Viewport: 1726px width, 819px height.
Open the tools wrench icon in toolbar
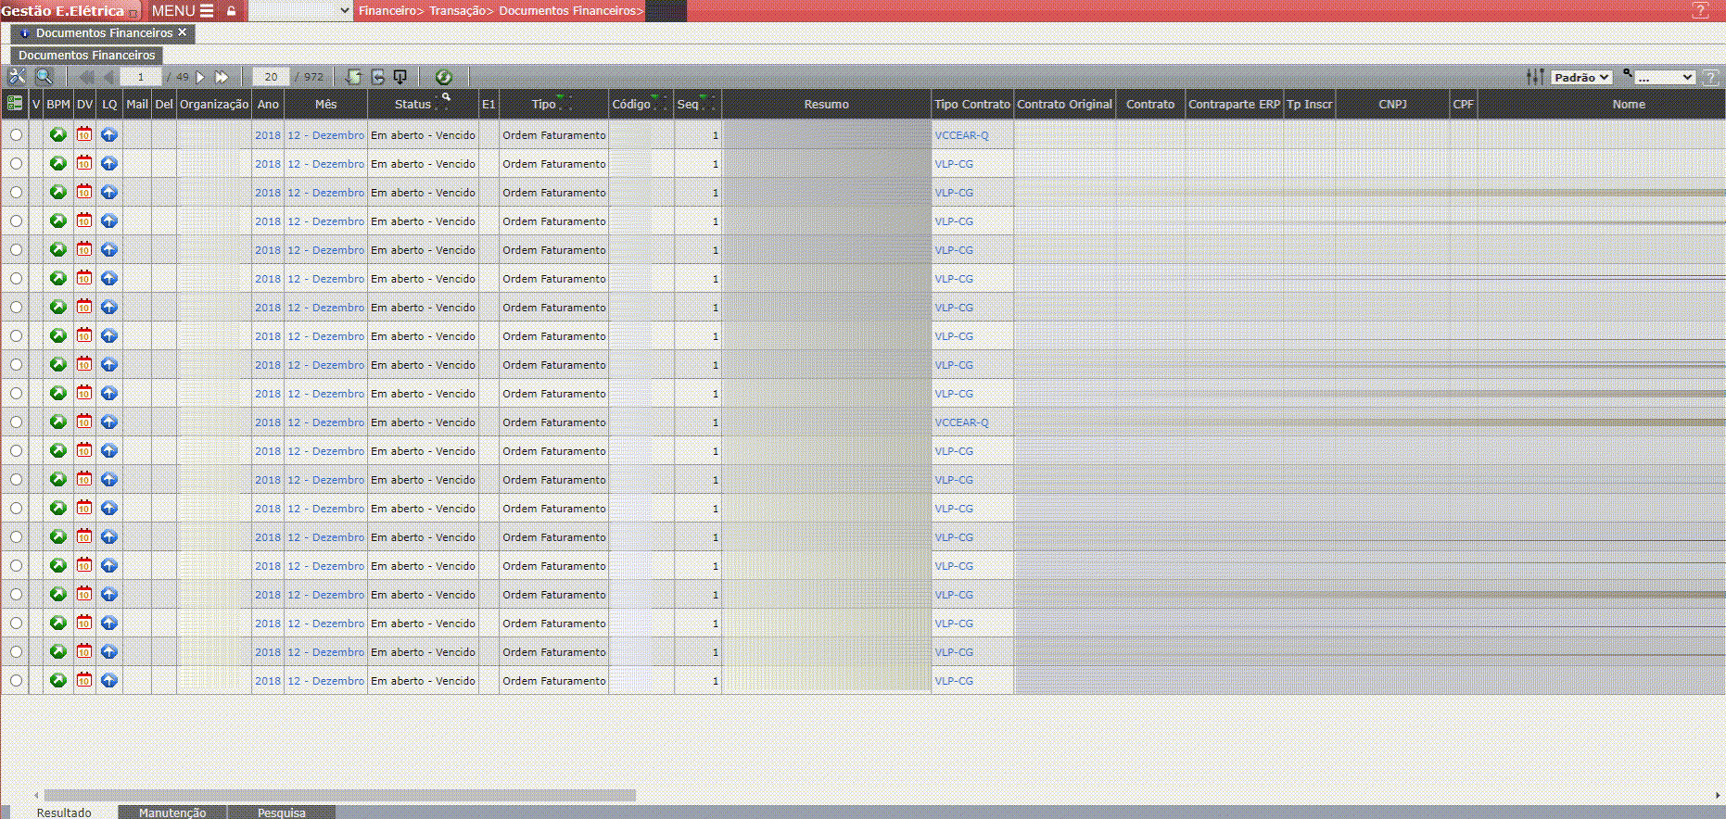click(x=17, y=77)
